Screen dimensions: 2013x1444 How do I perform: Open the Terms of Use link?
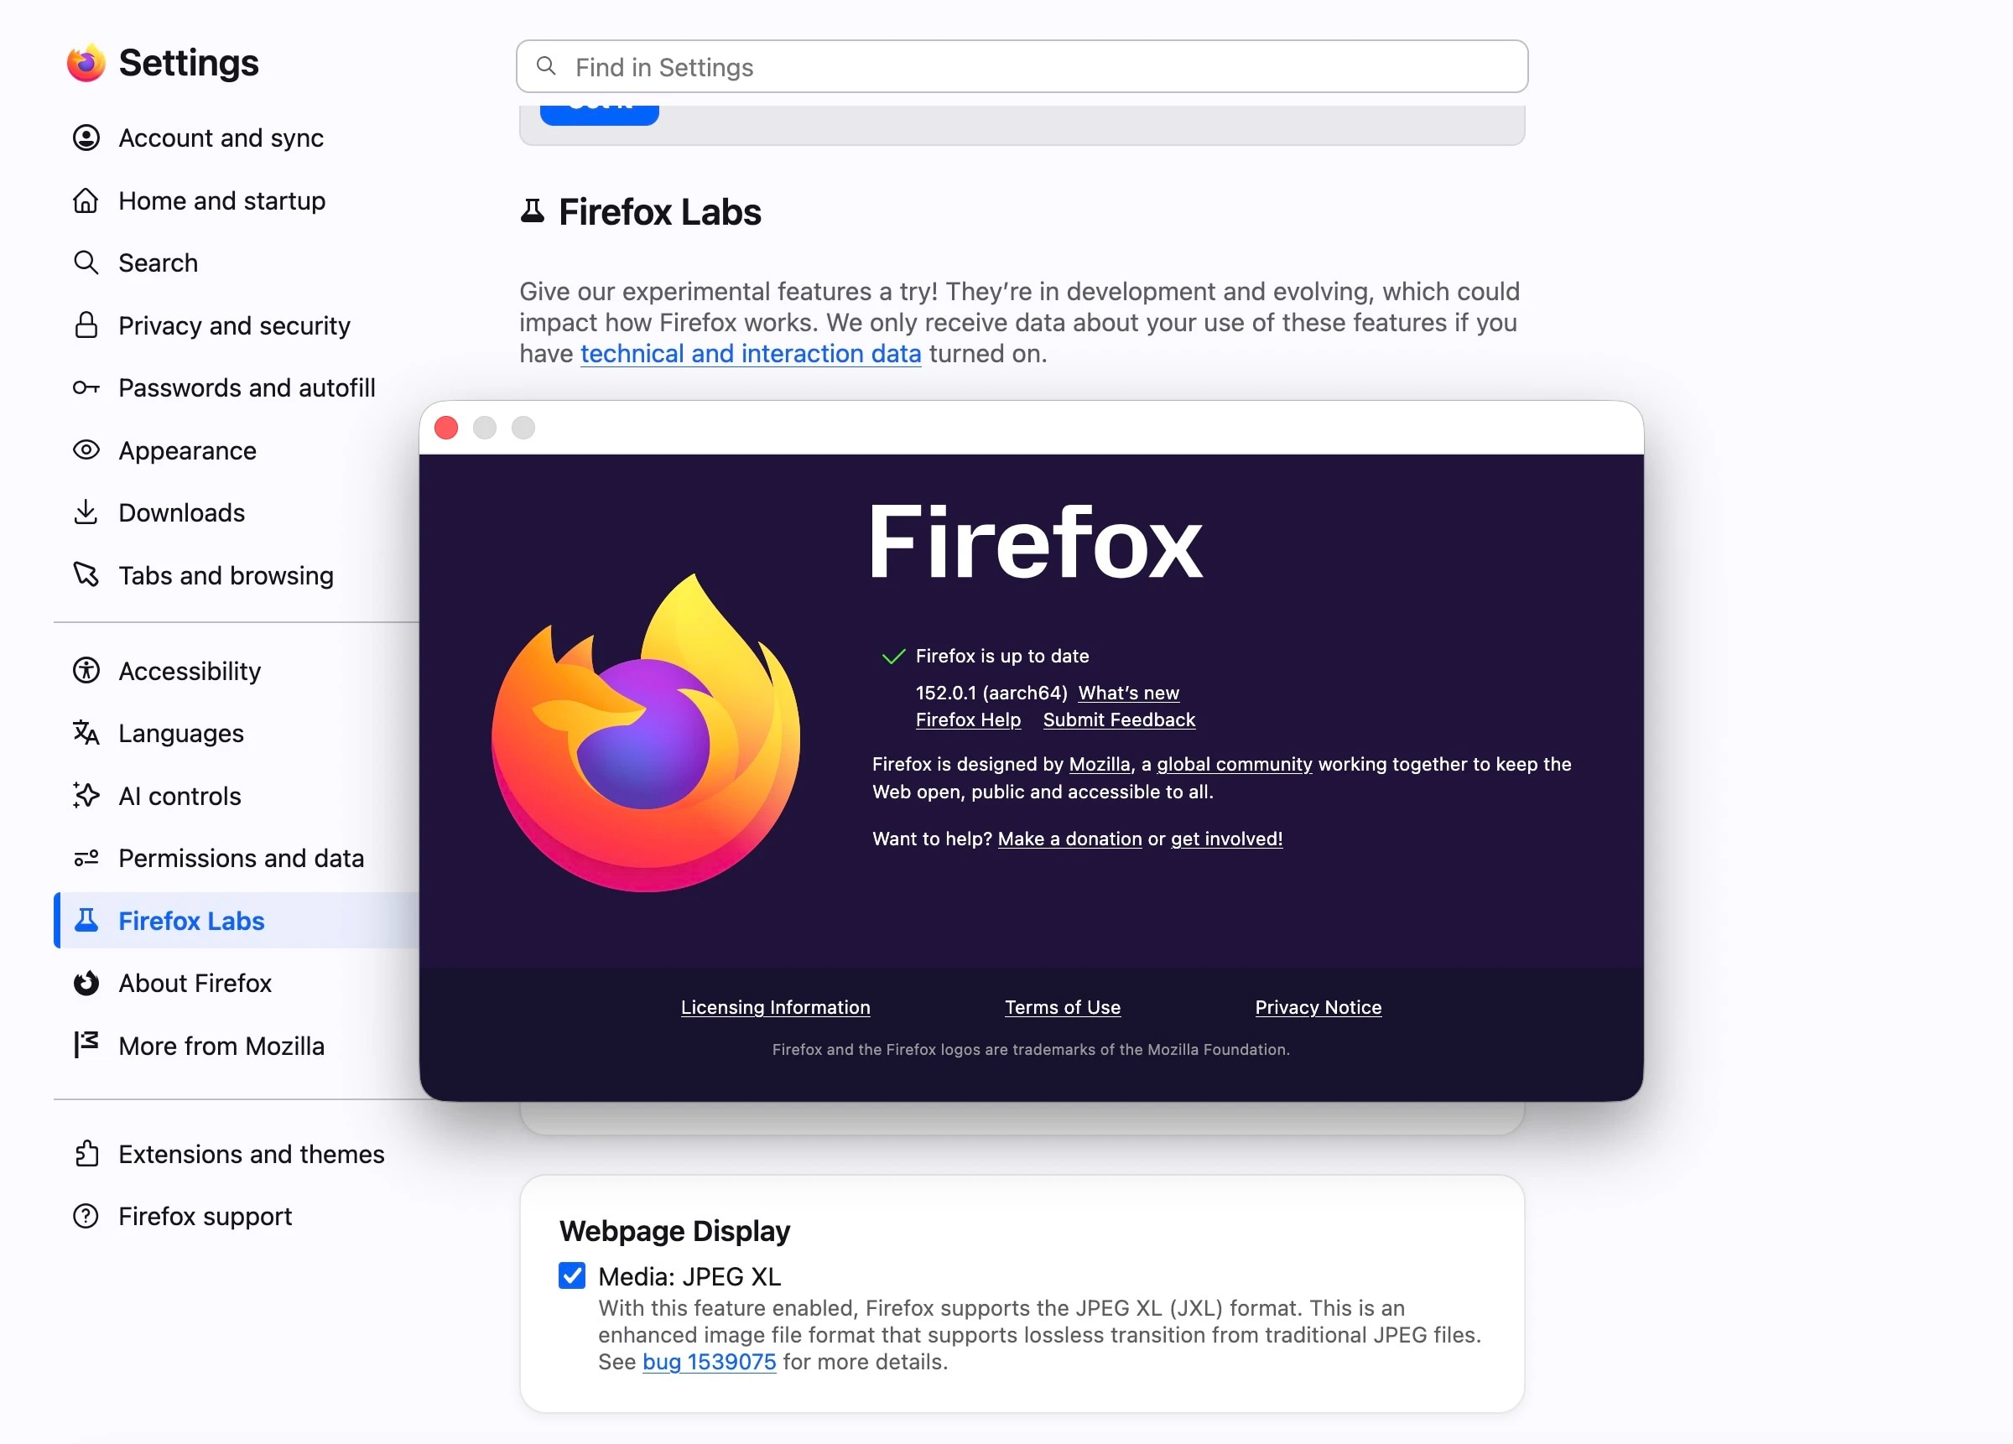pos(1063,1007)
